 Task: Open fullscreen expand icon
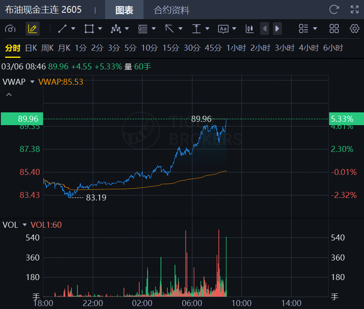click(x=355, y=9)
